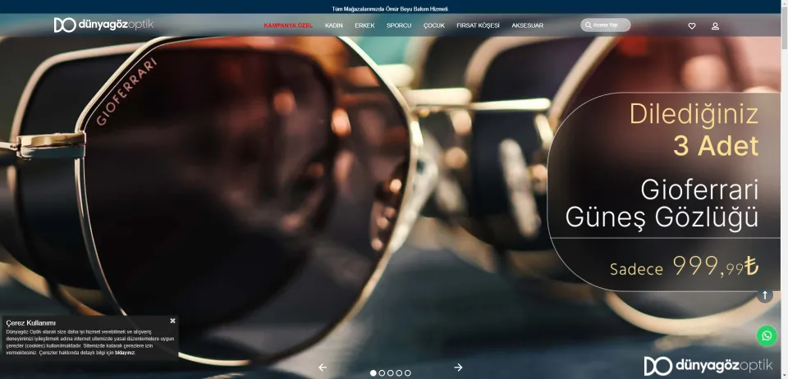Image resolution: width=788 pixels, height=379 pixels.
Task: Select the second carousel dot
Action: (x=382, y=373)
